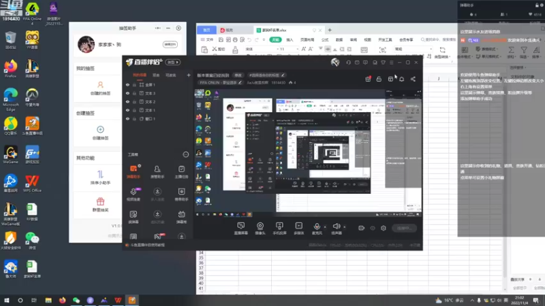This screenshot has width=545, height=306.
Task: Click the WPS search command field
Action: click(438, 40)
